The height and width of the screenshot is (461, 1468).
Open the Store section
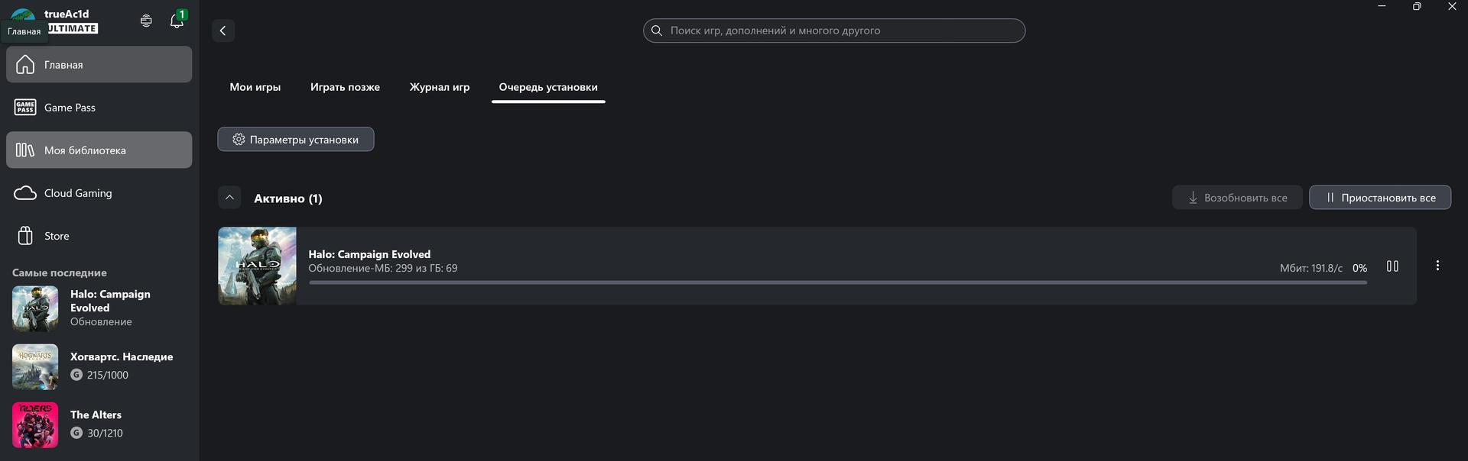tap(99, 236)
